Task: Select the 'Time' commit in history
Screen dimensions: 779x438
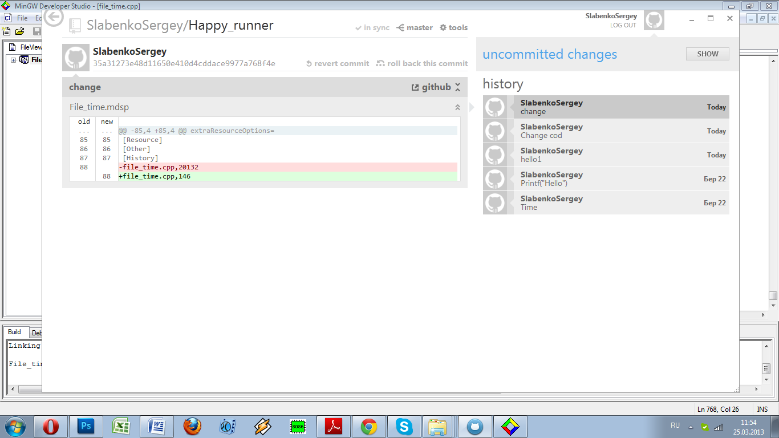Action: coord(606,203)
